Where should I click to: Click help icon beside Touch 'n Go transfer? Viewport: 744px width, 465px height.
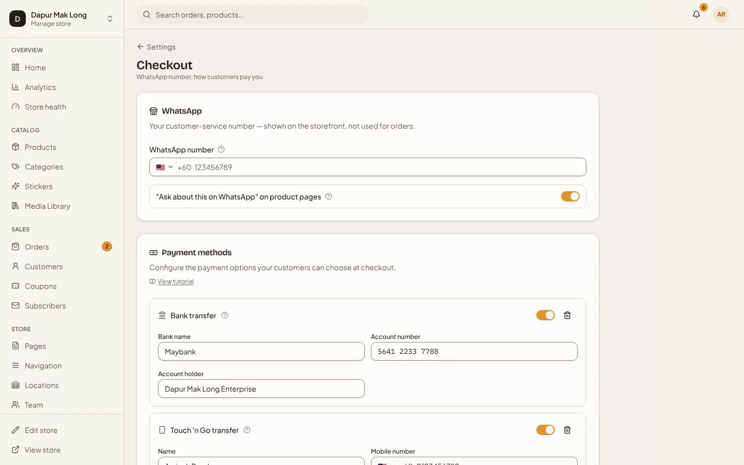(247, 430)
